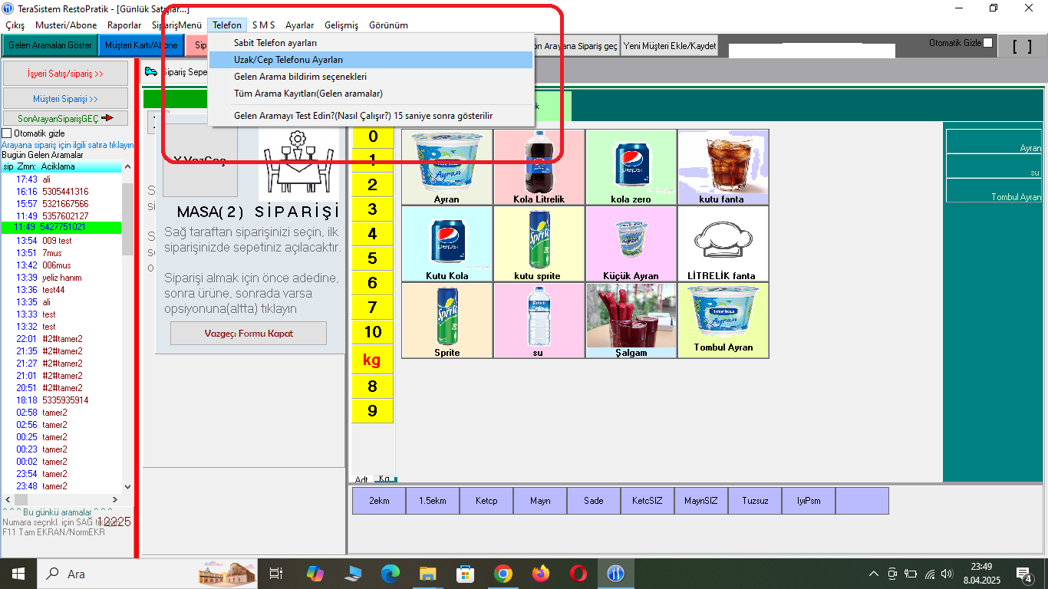The width and height of the screenshot is (1048, 589).
Task: Pick the Tombul Ayran product tile
Action: (x=723, y=321)
